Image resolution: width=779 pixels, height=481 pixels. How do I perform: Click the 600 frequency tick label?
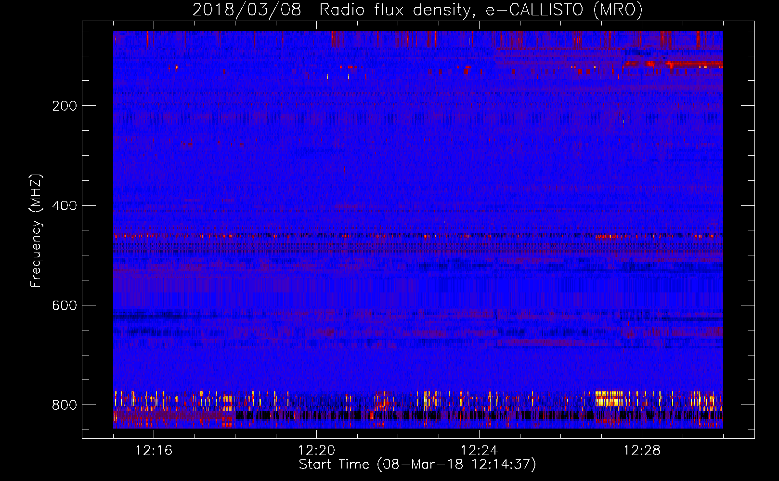(x=65, y=305)
